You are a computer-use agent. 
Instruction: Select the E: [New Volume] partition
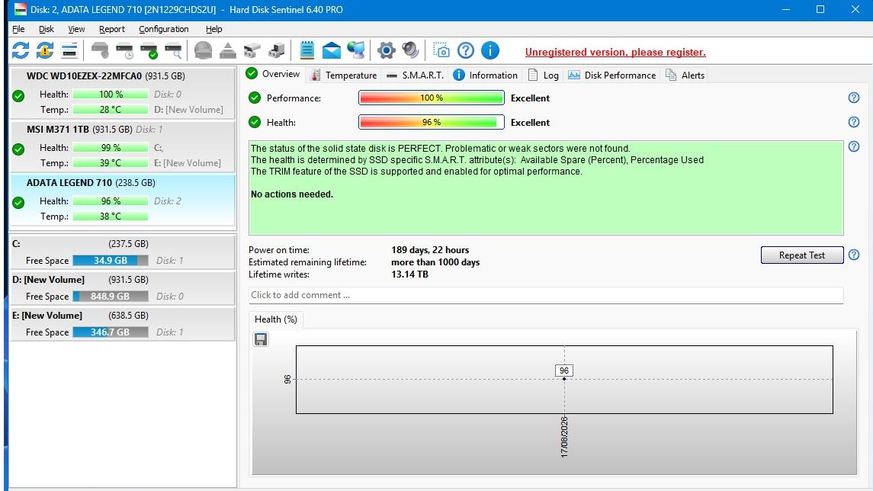pyautogui.click(x=123, y=323)
